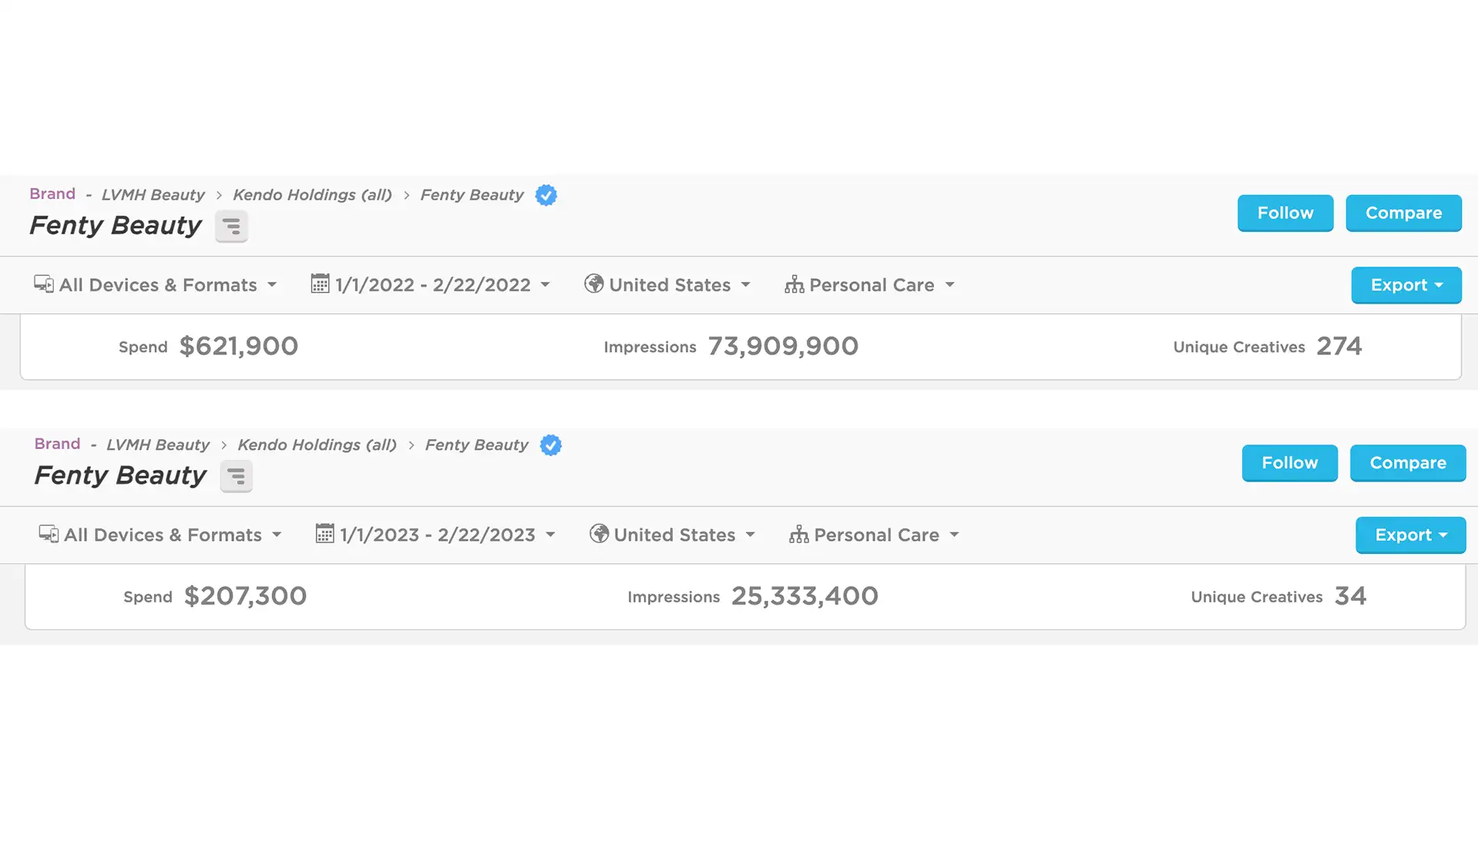Open the bottom United States country dropdown
This screenshot has width=1478, height=855.
point(672,535)
